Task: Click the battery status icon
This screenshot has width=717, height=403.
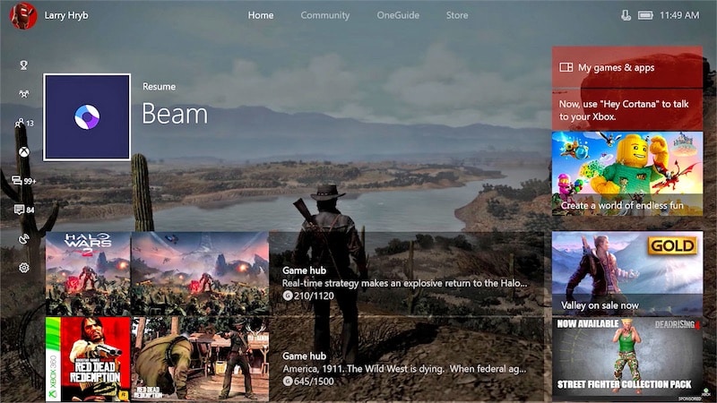Action: (x=645, y=15)
